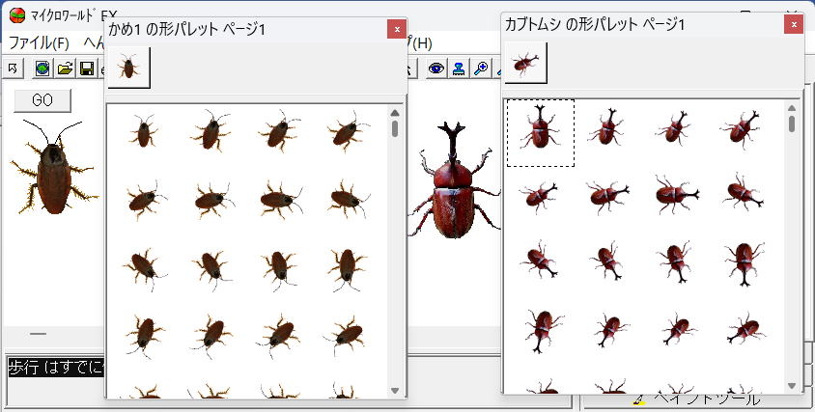This screenshot has height=412, width=815.
Task: Click the MicroWorlds app icon in title bar
Action: (x=17, y=15)
